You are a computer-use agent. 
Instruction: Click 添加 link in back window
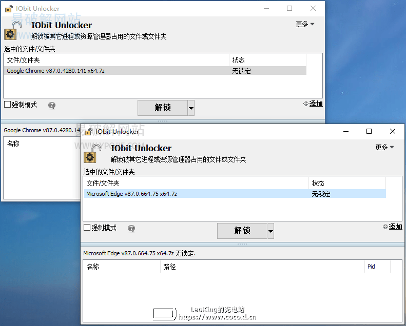[313, 104]
